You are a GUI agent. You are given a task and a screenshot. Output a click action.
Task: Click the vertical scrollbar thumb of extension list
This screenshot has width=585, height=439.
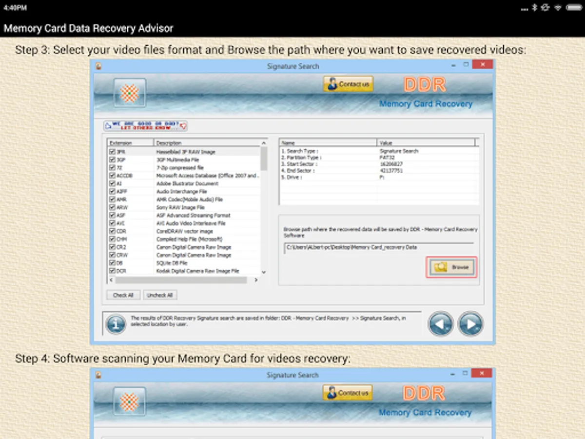click(x=264, y=158)
